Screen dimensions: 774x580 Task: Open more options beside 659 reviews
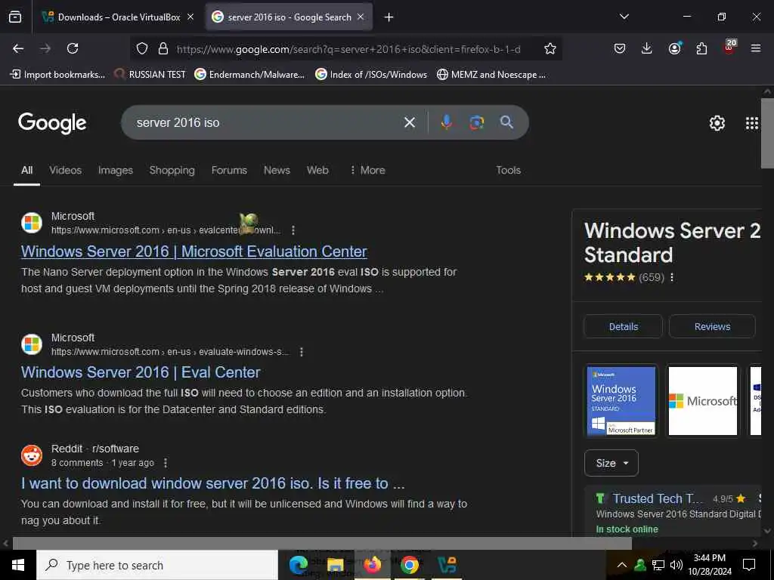coord(672,277)
